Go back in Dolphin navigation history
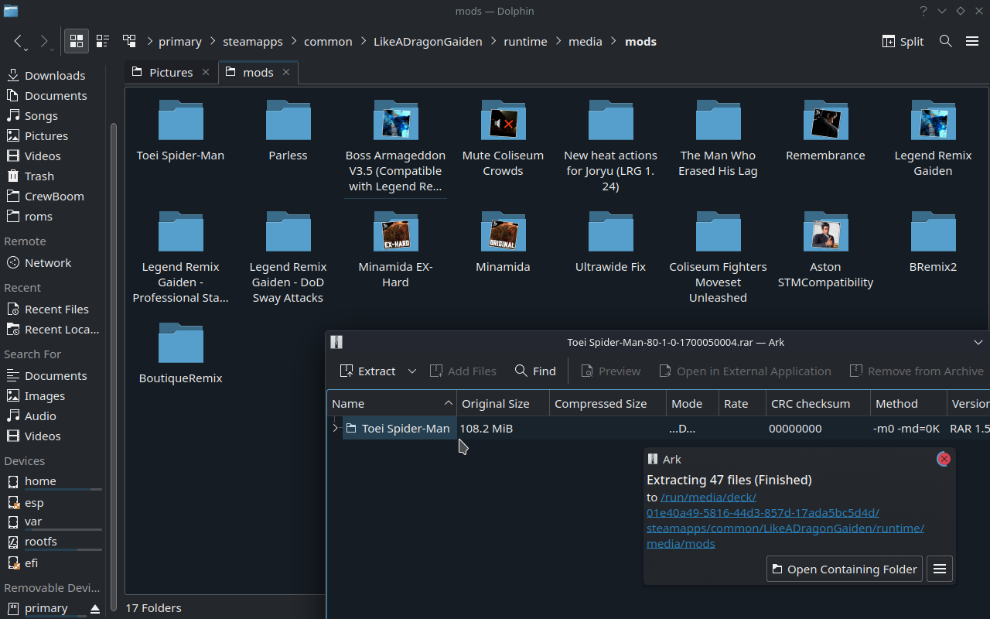Image resolution: width=990 pixels, height=619 pixels. (x=19, y=42)
